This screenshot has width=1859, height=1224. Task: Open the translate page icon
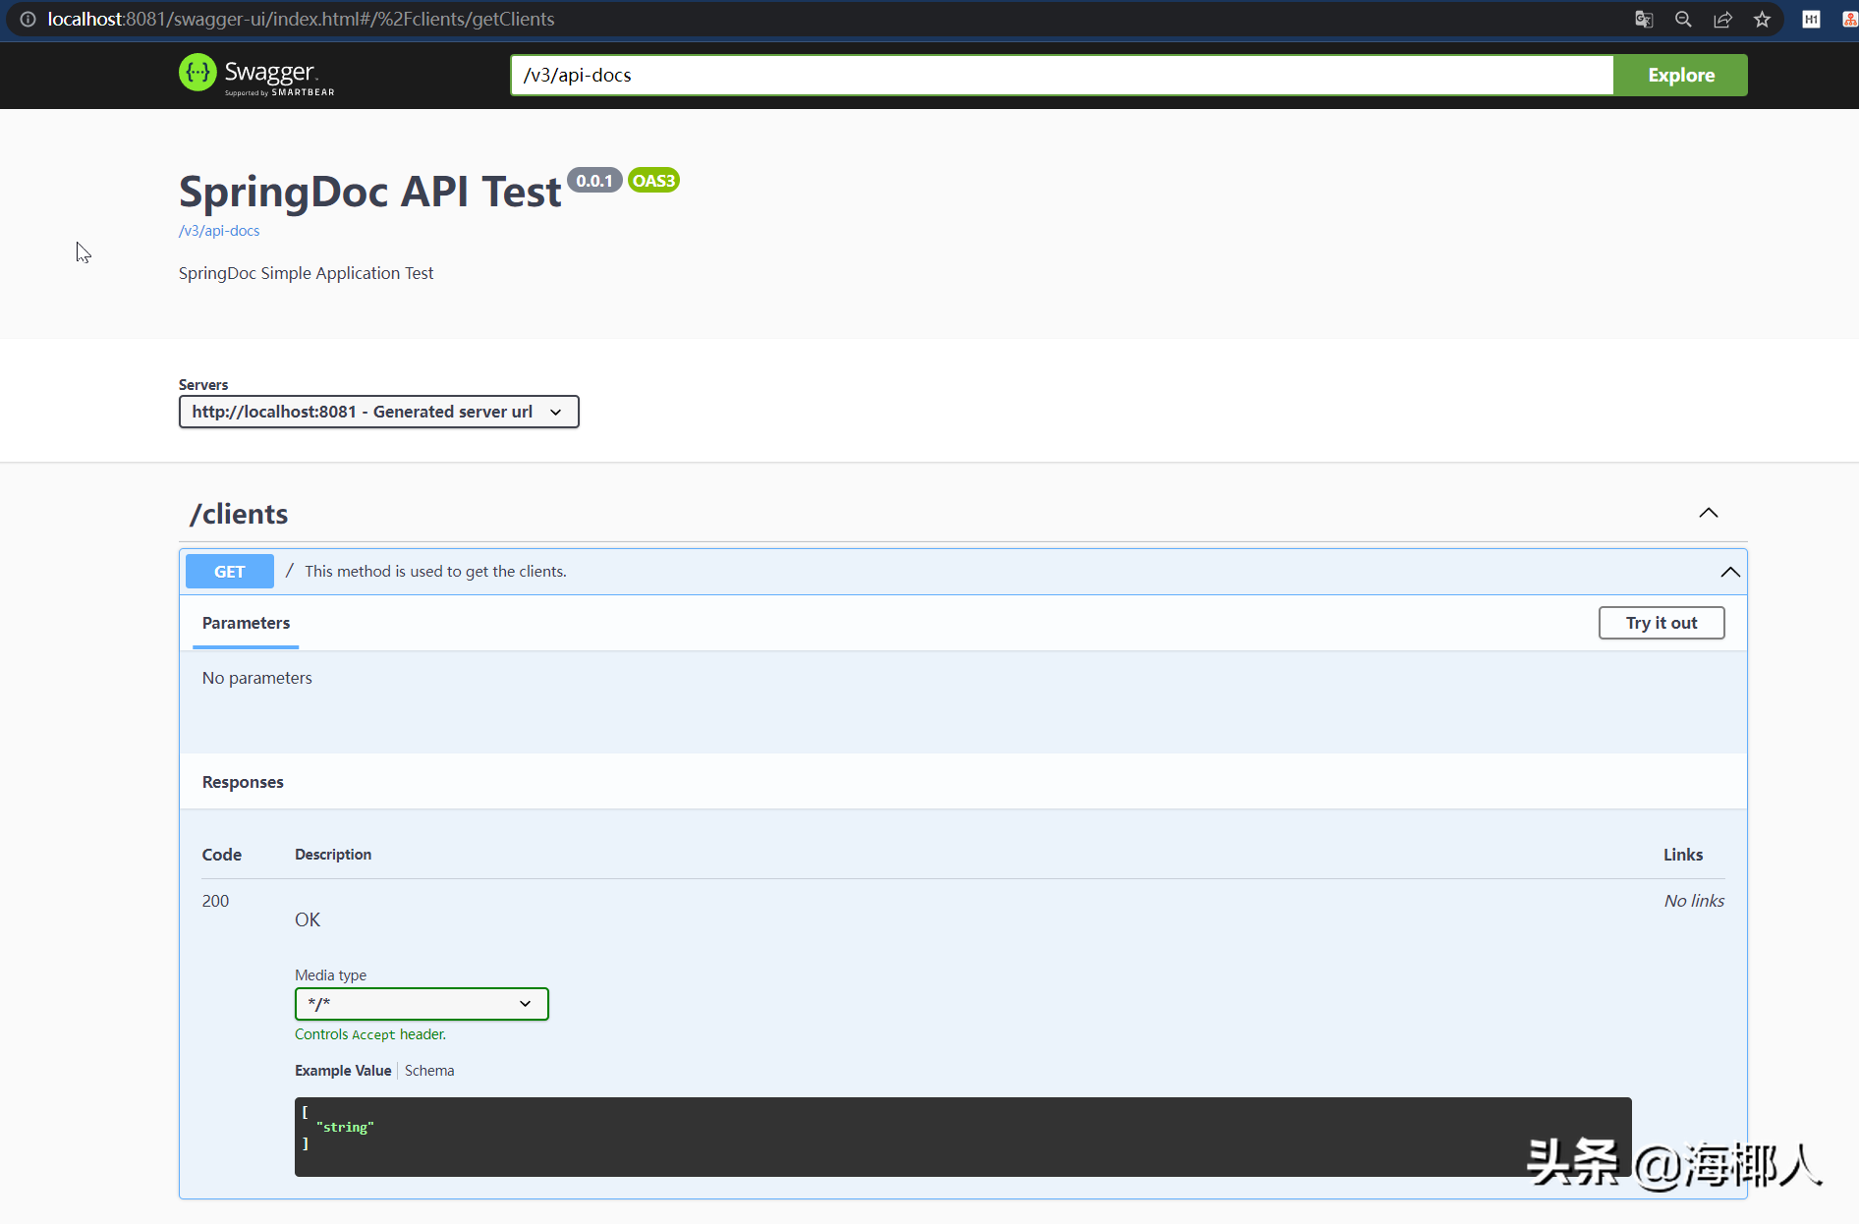pyautogui.click(x=1644, y=19)
